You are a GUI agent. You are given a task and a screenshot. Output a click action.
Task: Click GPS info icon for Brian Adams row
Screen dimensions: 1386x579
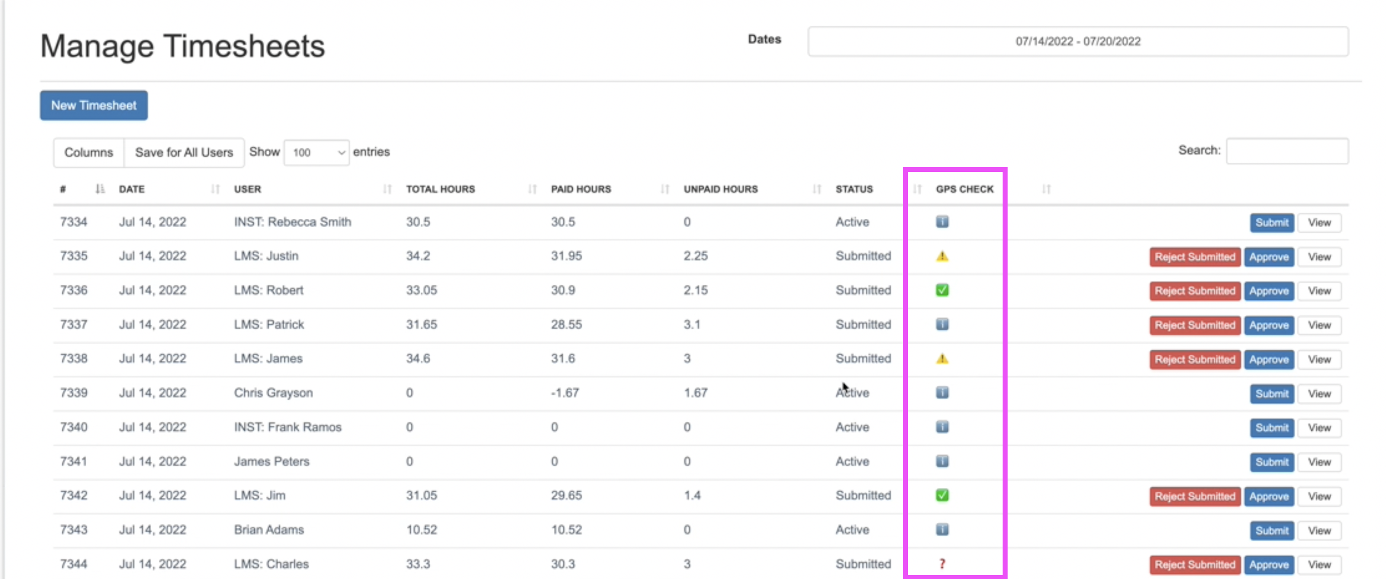click(x=942, y=530)
